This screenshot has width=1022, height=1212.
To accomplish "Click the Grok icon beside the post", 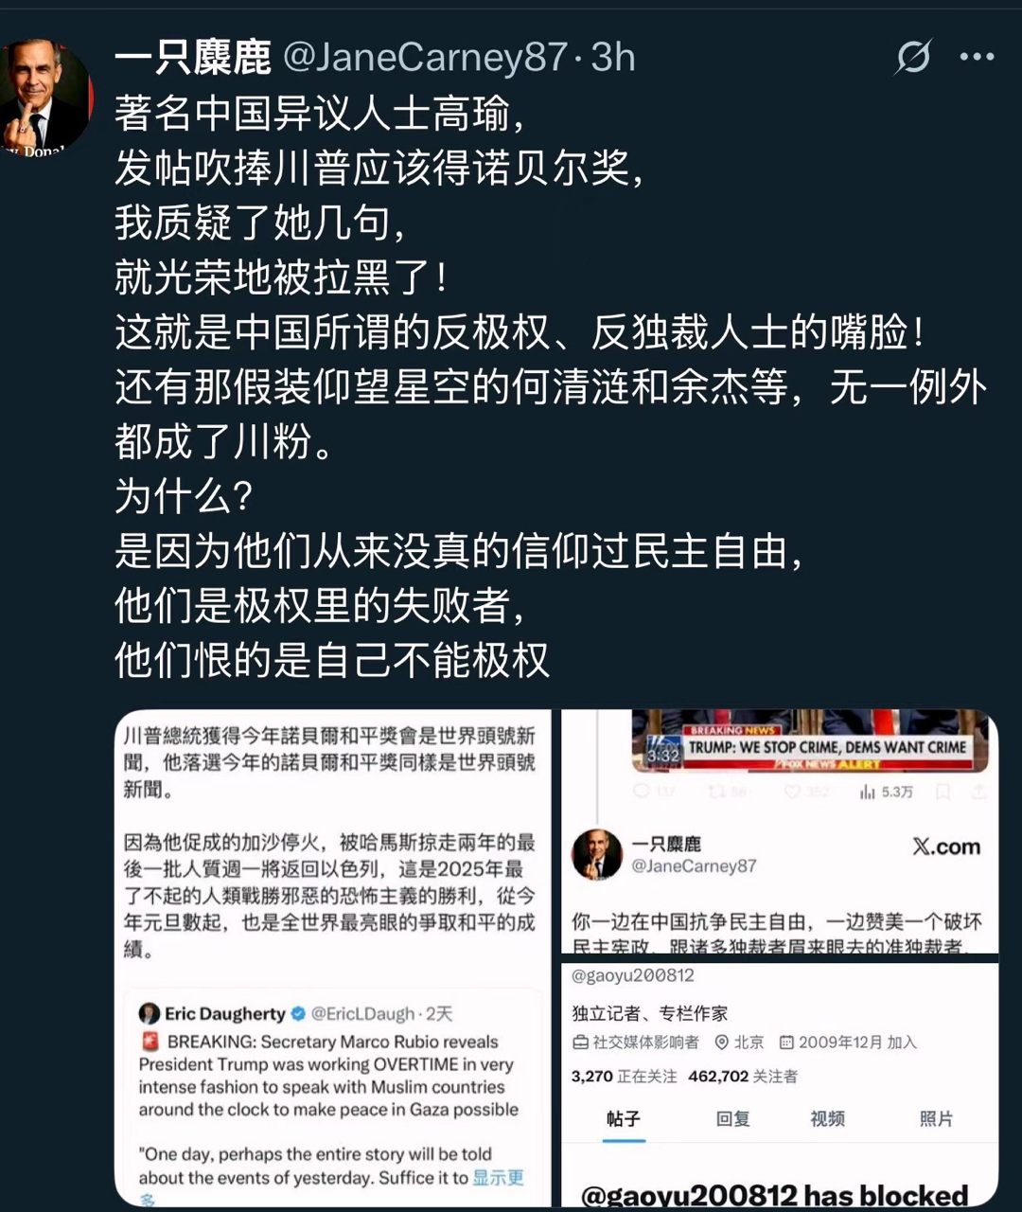I will coord(913,58).
